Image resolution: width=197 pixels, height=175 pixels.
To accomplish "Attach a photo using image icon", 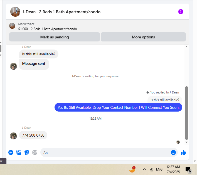I will click(x=19, y=152).
